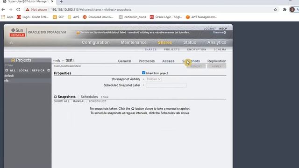Open .zfs/snapshot visibility dropdown

[x=154, y=79]
